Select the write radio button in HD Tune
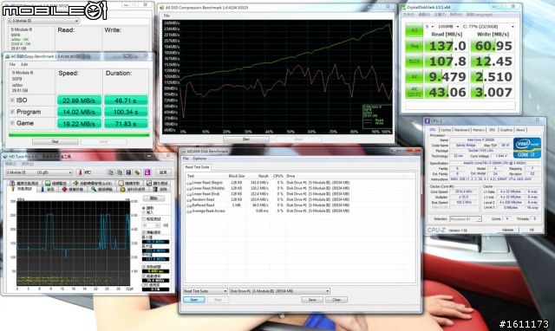This screenshot has height=331, width=555. click(144, 212)
